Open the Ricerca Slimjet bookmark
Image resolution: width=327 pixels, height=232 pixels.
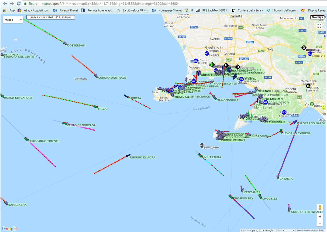click(66, 10)
